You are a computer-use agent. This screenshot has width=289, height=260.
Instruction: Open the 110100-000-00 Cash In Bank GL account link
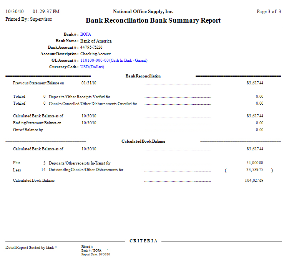(114, 60)
